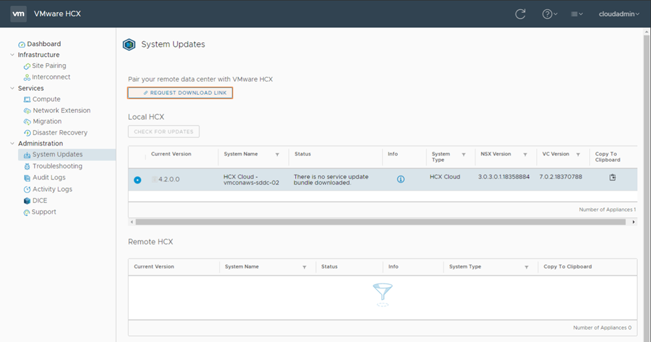The image size is (651, 342).
Task: Go to Network Extension
Action: pyautogui.click(x=61, y=110)
